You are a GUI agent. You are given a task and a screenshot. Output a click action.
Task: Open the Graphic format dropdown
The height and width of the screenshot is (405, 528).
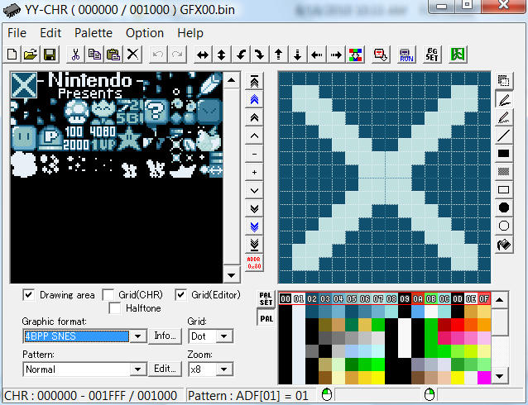137,336
